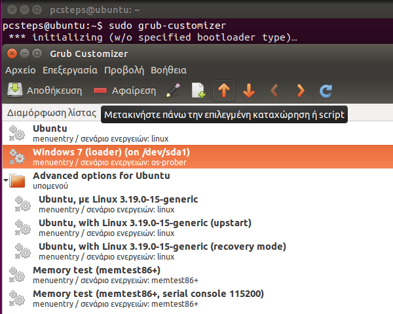
Task: Move selected entry down with the down arrow
Action: pyautogui.click(x=249, y=90)
